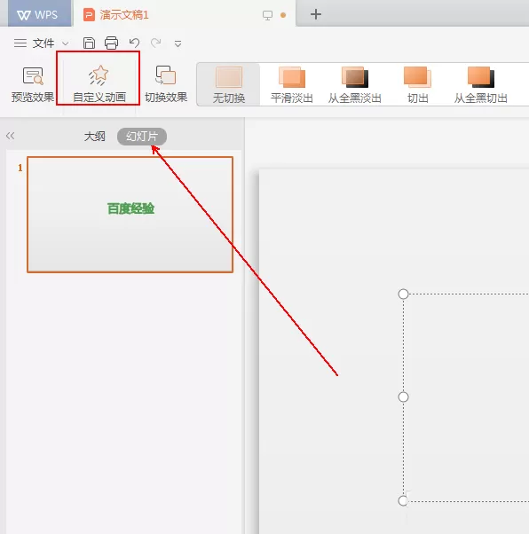This screenshot has width=529, height=534.
Task: Switch to the 幻灯片 slides tab
Action: pyautogui.click(x=142, y=137)
